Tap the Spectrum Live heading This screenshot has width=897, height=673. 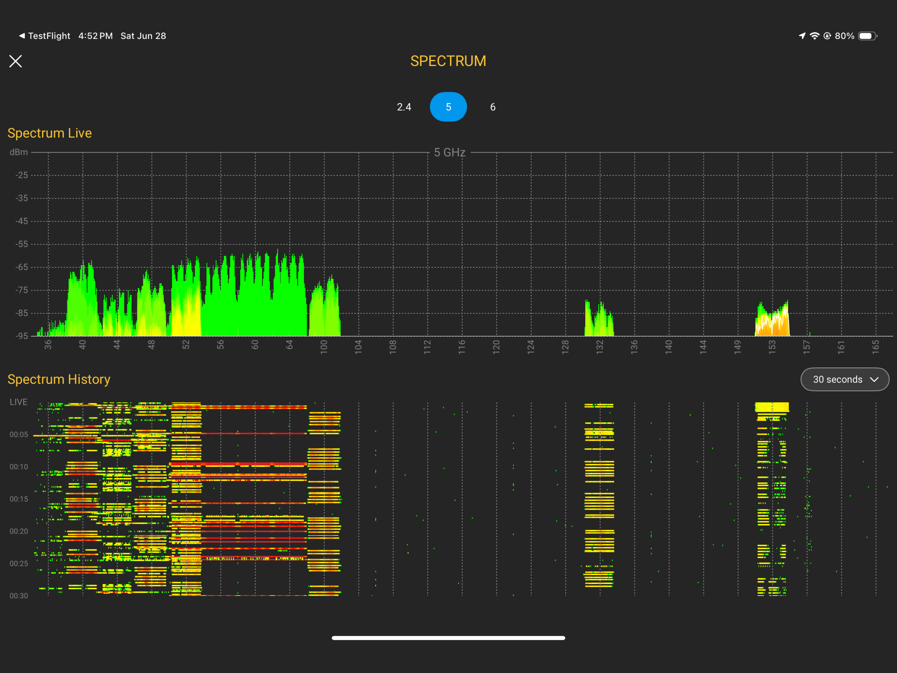(50, 133)
